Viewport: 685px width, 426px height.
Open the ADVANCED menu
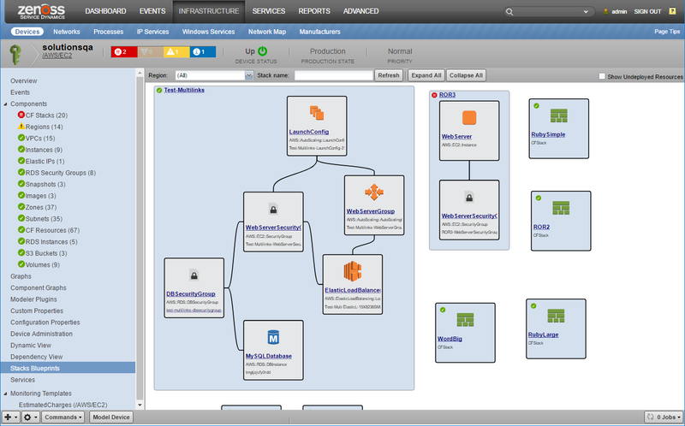click(x=360, y=11)
